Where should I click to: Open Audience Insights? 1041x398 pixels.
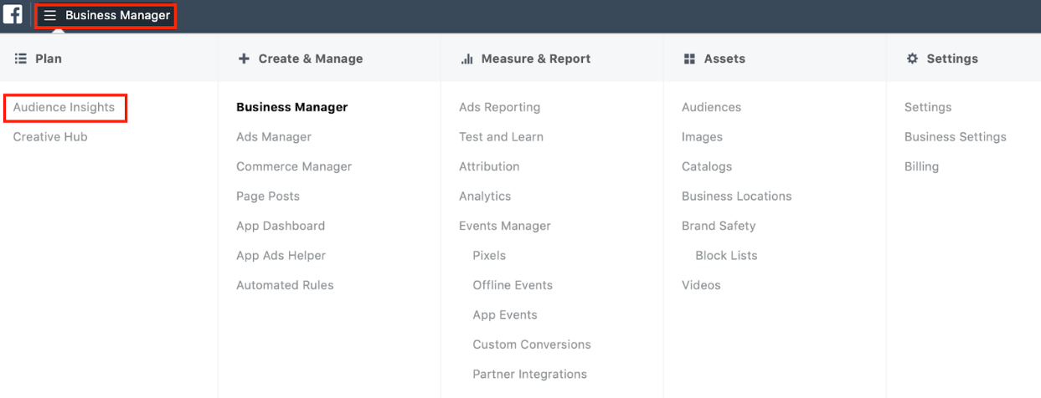click(64, 108)
